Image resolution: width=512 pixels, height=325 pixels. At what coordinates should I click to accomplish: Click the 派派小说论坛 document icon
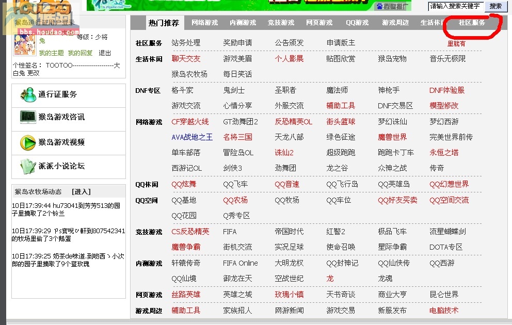[28, 167]
